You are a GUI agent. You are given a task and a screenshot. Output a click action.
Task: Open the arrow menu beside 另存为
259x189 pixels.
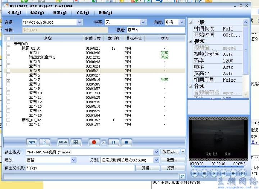[x=183, y=152]
